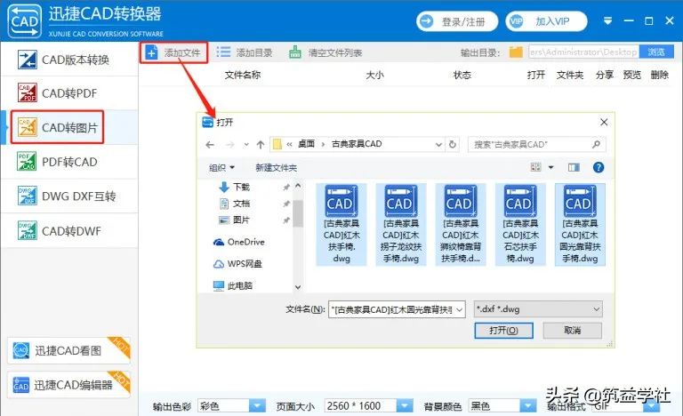
Task: Select OneDrive in the navigation pane
Action: [238, 242]
